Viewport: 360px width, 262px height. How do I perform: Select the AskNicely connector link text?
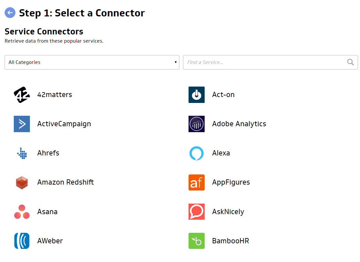228,212
